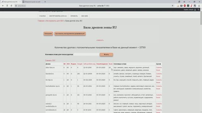Open a new tab with the plus icon

[45, 2]
